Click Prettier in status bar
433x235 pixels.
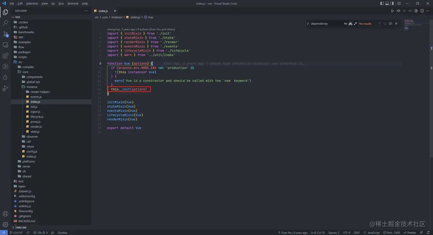410,233
